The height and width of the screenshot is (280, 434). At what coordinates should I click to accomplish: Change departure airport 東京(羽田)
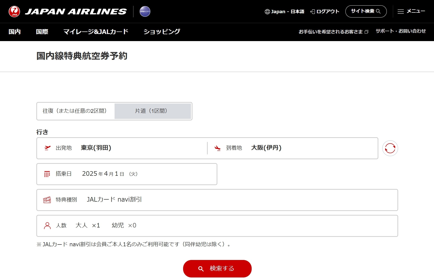[x=122, y=148]
